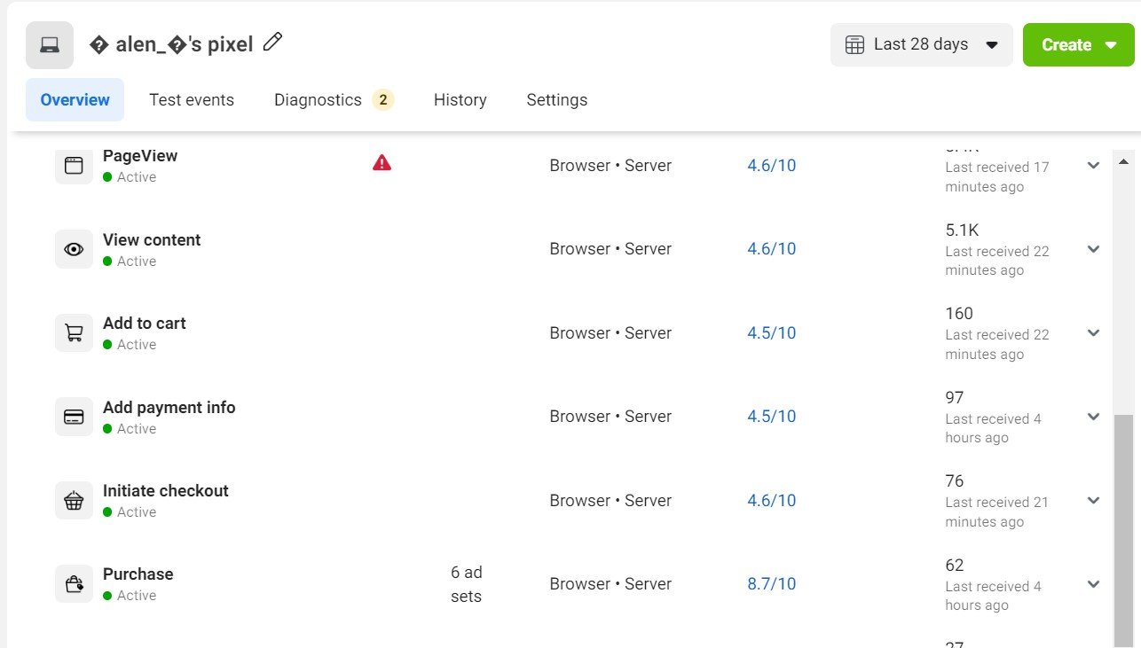Expand the PageView event row
The image size is (1141, 648).
[1093, 165]
